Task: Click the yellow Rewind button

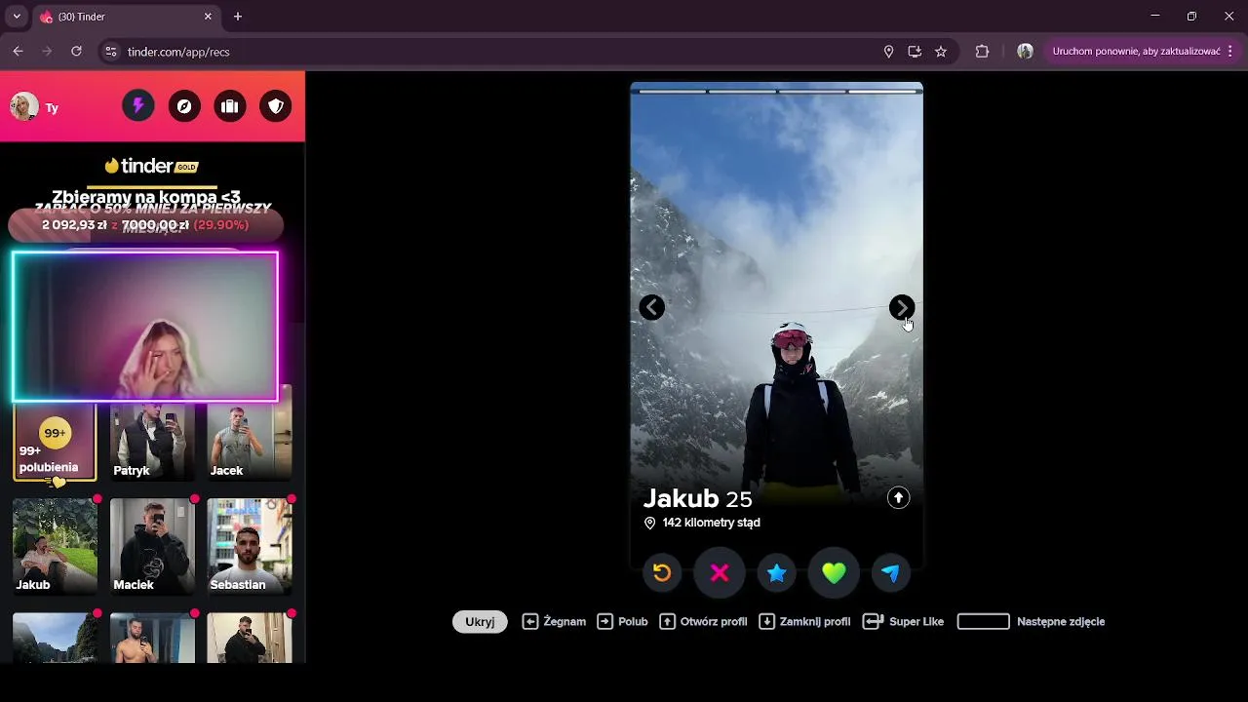Action: point(662,573)
